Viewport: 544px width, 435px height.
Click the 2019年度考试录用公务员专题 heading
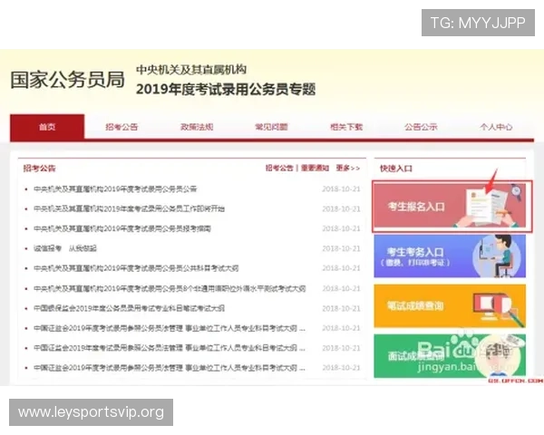pyautogui.click(x=226, y=90)
